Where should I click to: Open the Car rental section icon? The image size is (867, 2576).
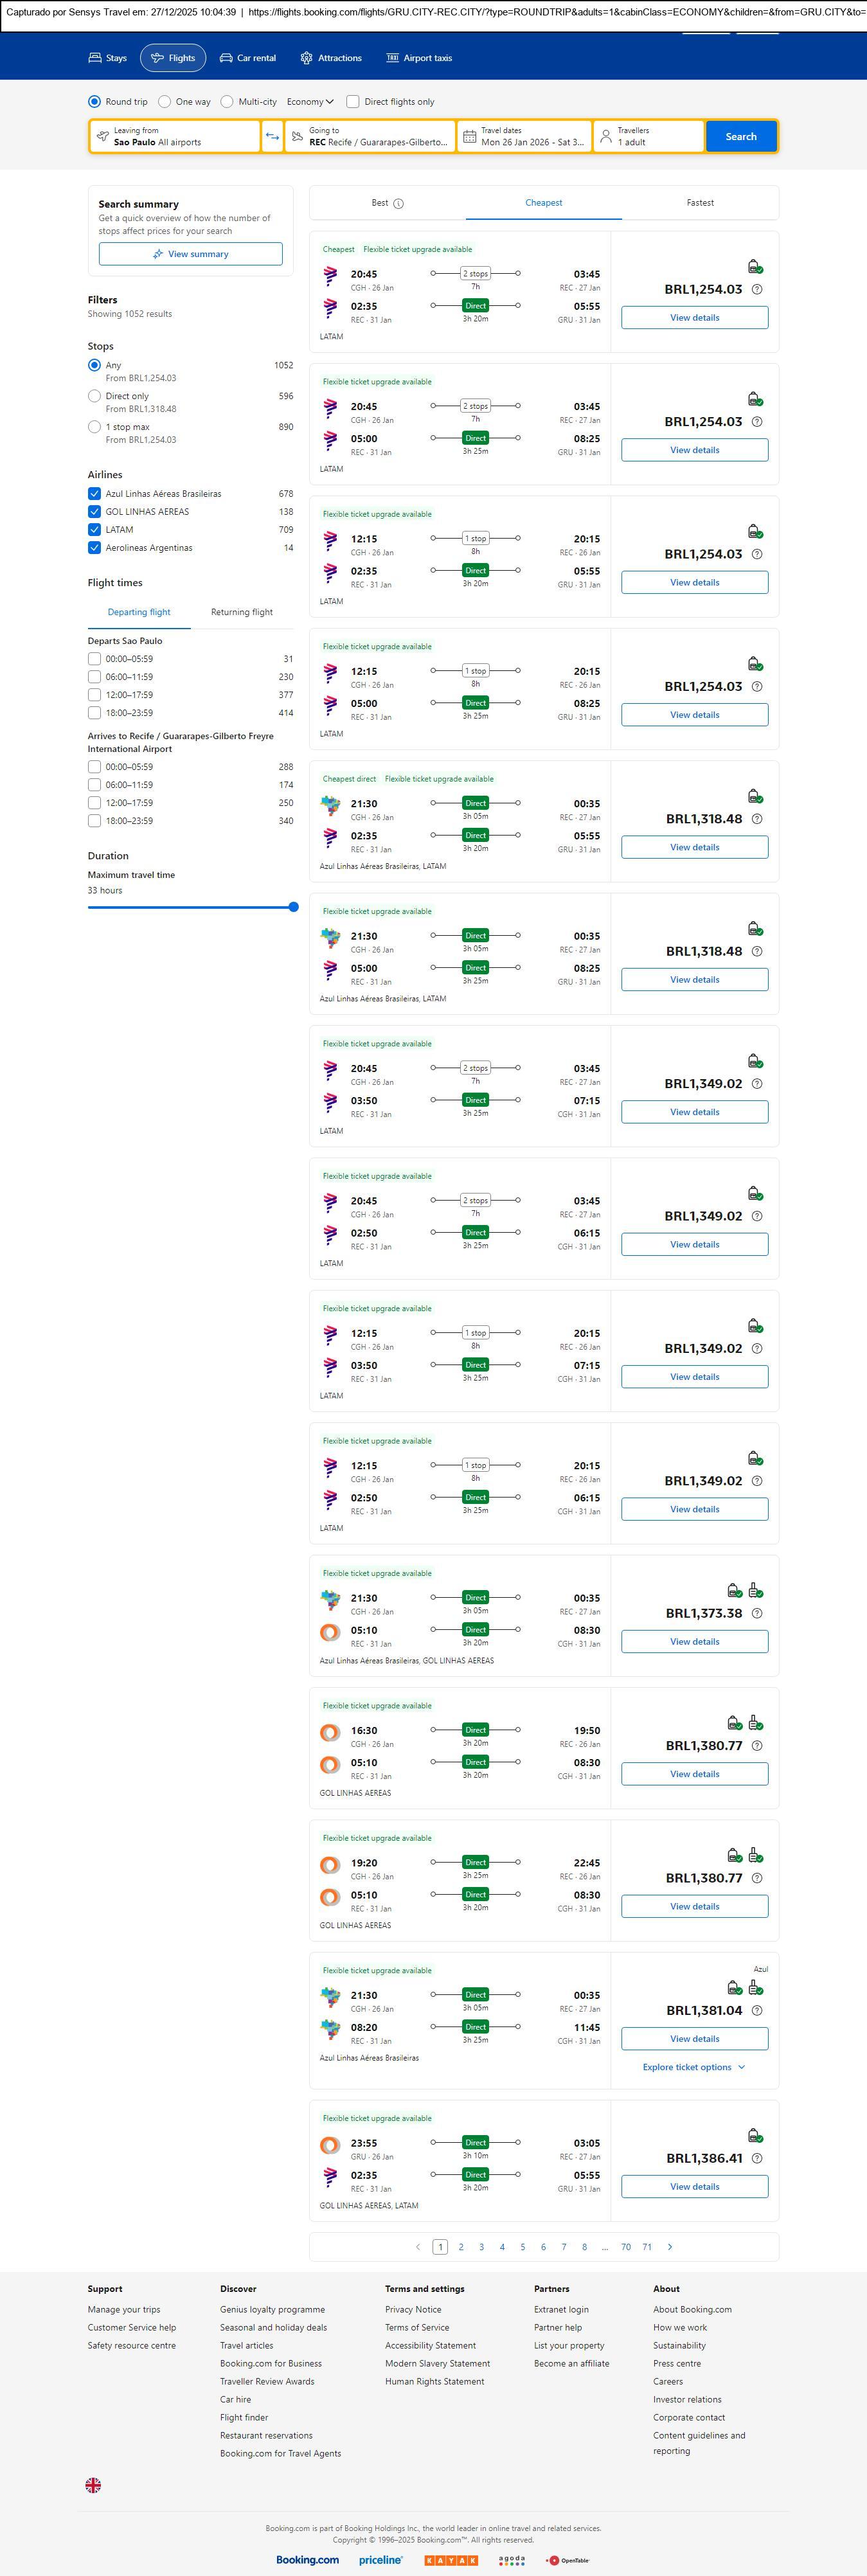(226, 58)
